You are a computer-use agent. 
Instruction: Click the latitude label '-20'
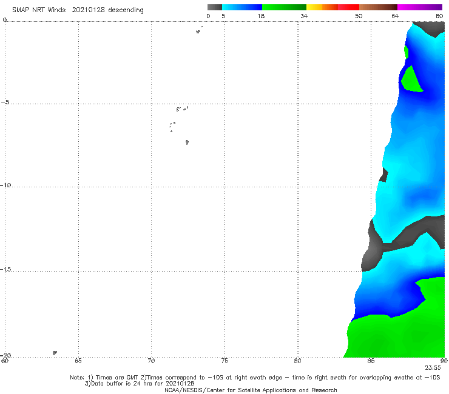pos(5,355)
